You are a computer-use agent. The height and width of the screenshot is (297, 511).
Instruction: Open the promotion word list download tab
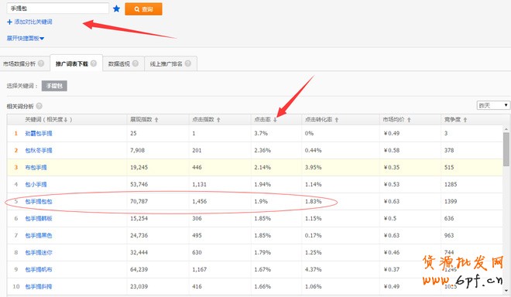(72, 63)
